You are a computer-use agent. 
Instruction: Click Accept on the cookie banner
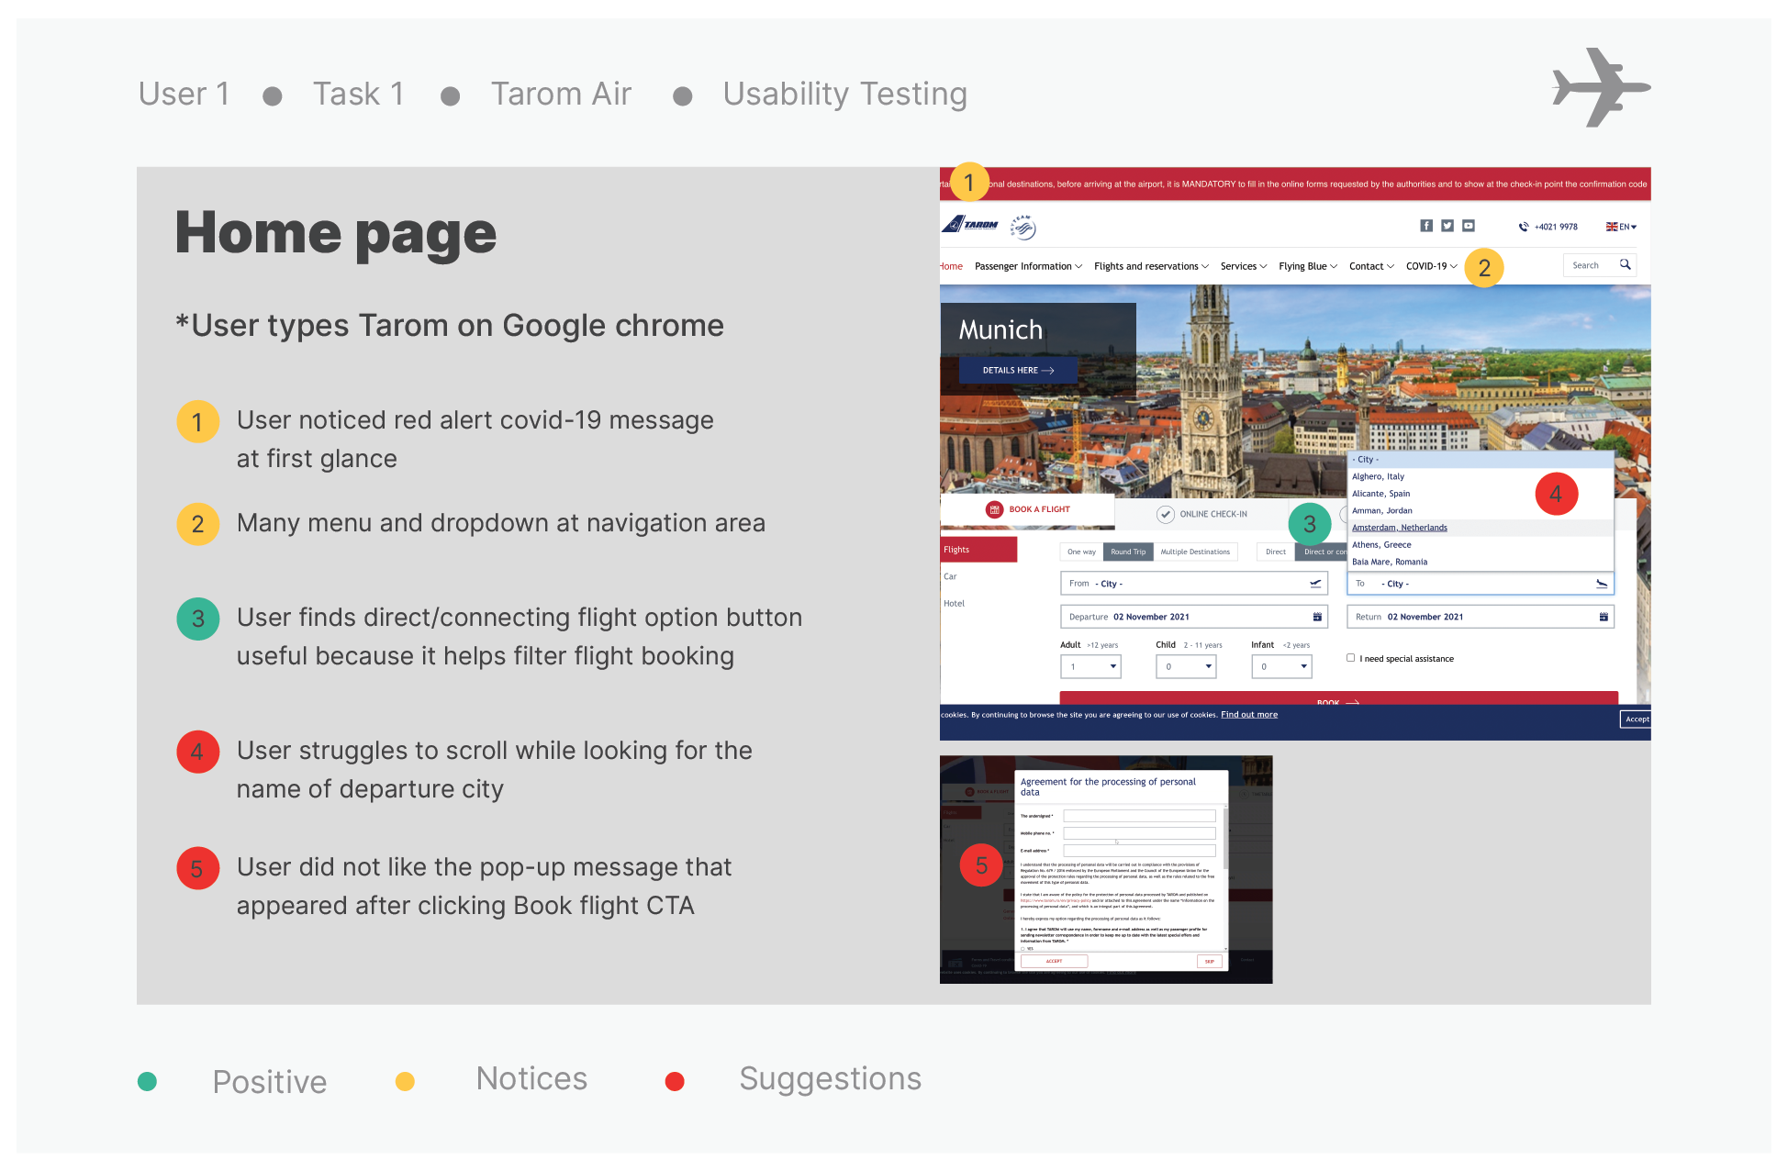pyautogui.click(x=1636, y=719)
